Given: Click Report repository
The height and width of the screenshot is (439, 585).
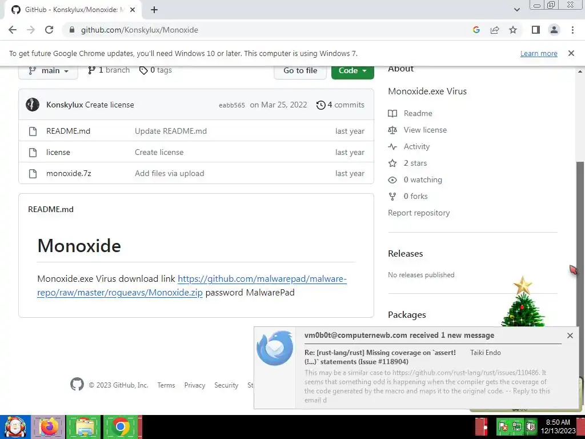Looking at the screenshot, I should 419,213.
